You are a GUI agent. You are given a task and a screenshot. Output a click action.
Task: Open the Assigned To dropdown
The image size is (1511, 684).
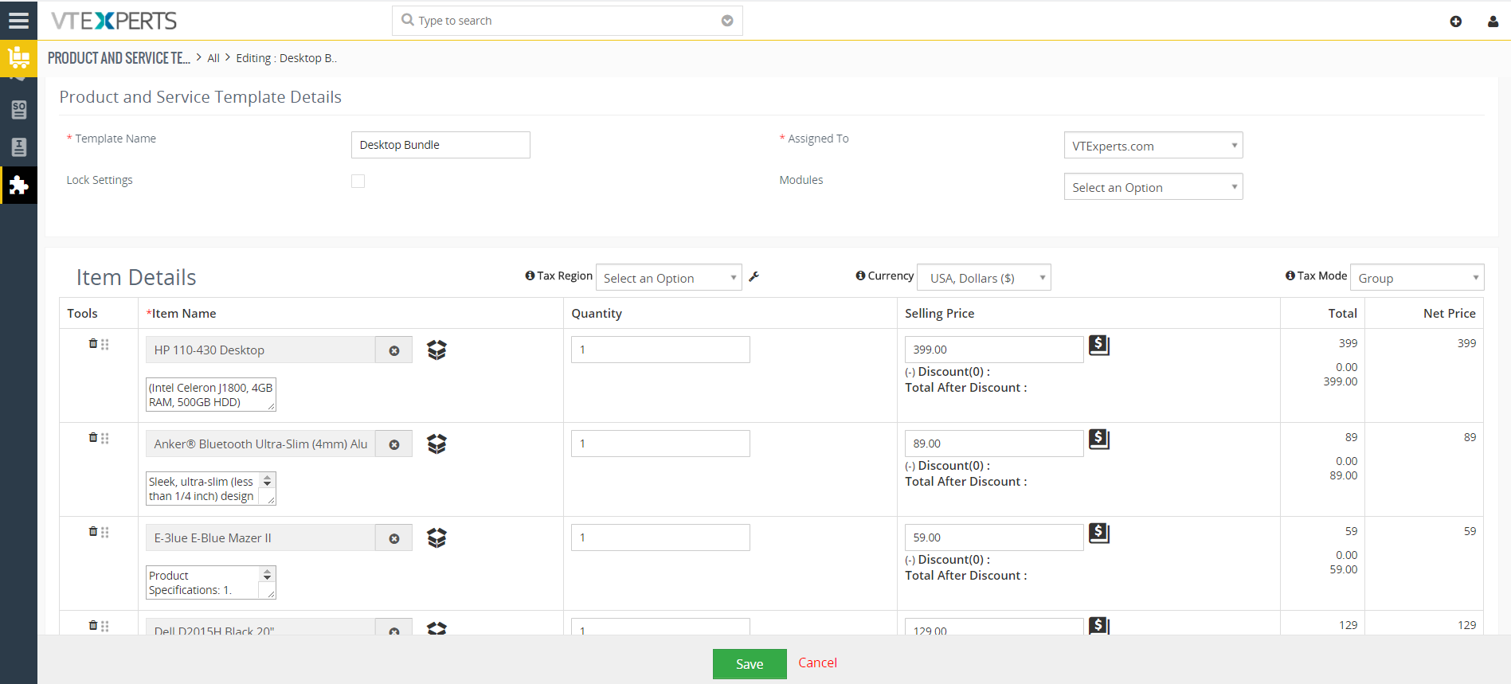pos(1153,146)
